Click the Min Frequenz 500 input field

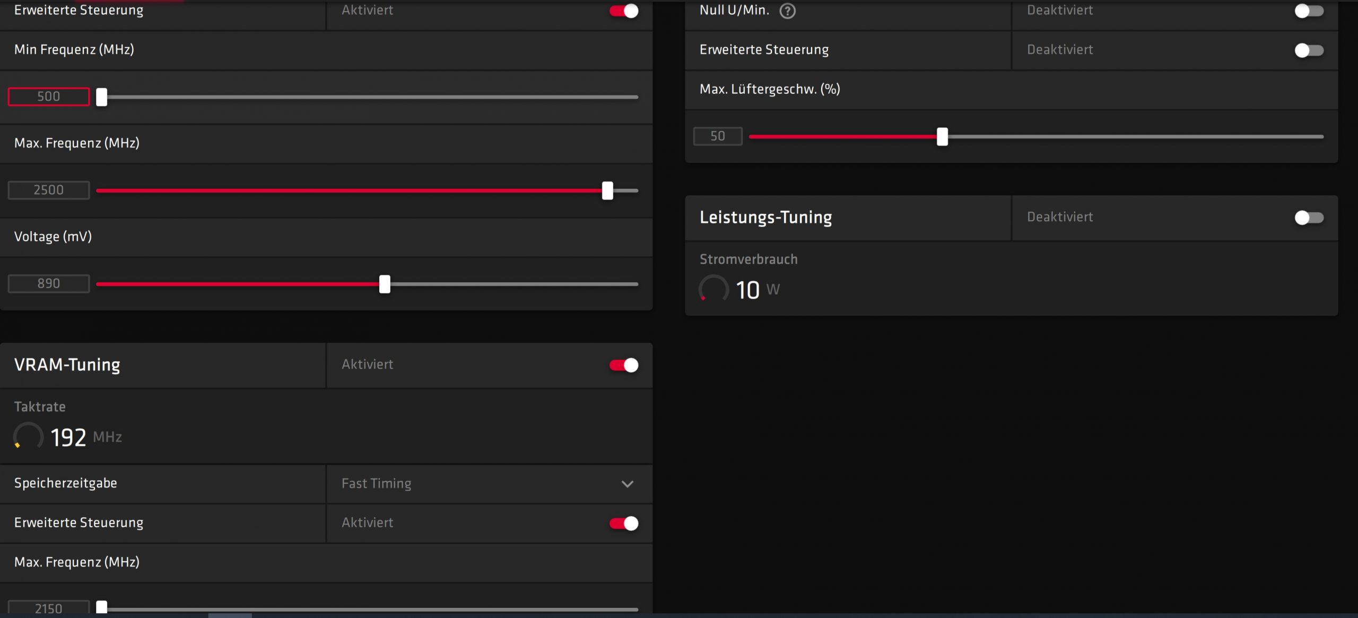pyautogui.click(x=49, y=97)
